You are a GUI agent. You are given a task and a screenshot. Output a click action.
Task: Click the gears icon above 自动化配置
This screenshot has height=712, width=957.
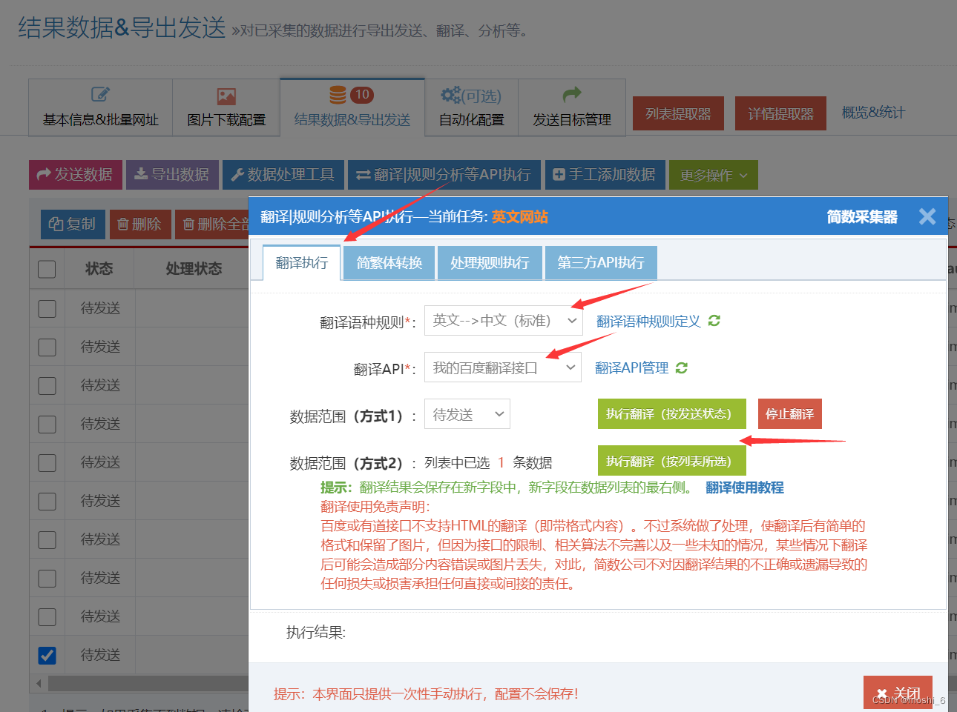tap(450, 95)
